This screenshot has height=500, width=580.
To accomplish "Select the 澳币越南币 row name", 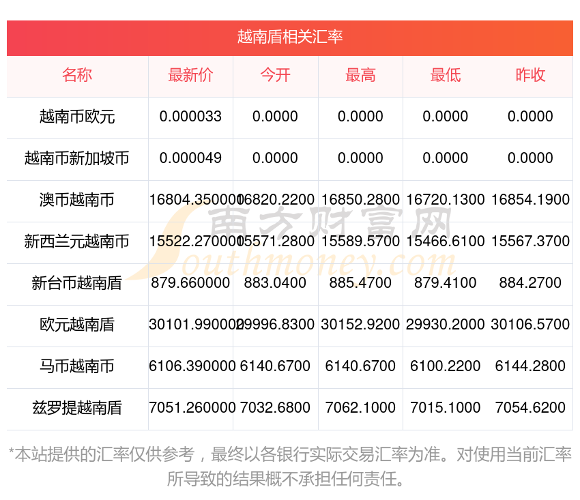I will [77, 200].
